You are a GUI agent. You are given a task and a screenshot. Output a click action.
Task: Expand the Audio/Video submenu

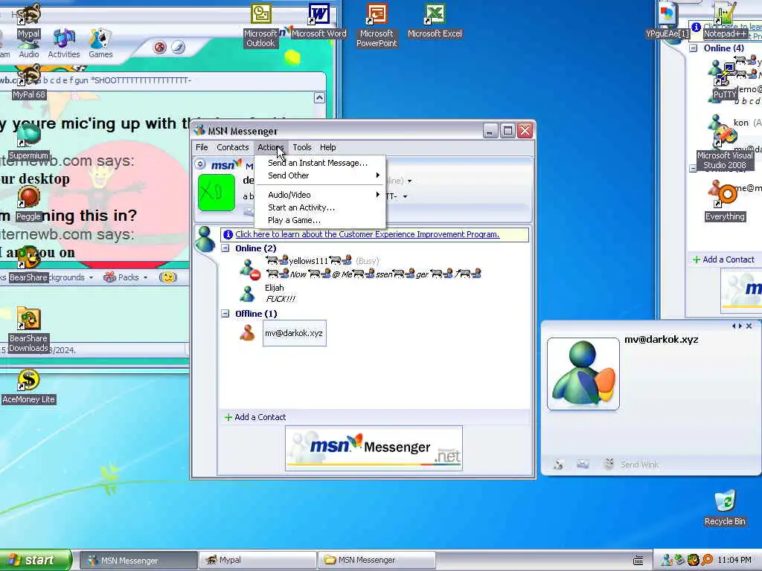point(320,195)
